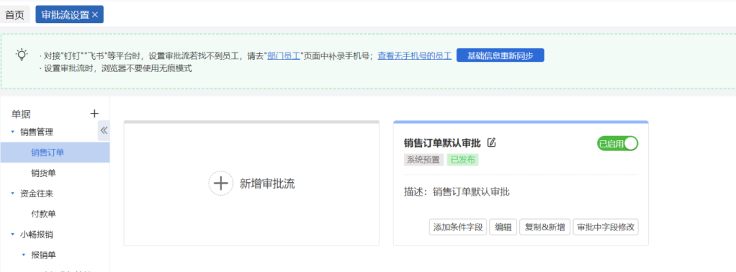The width and height of the screenshot is (736, 272).
Task: Click the 编辑 button on approval card
Action: 503,227
